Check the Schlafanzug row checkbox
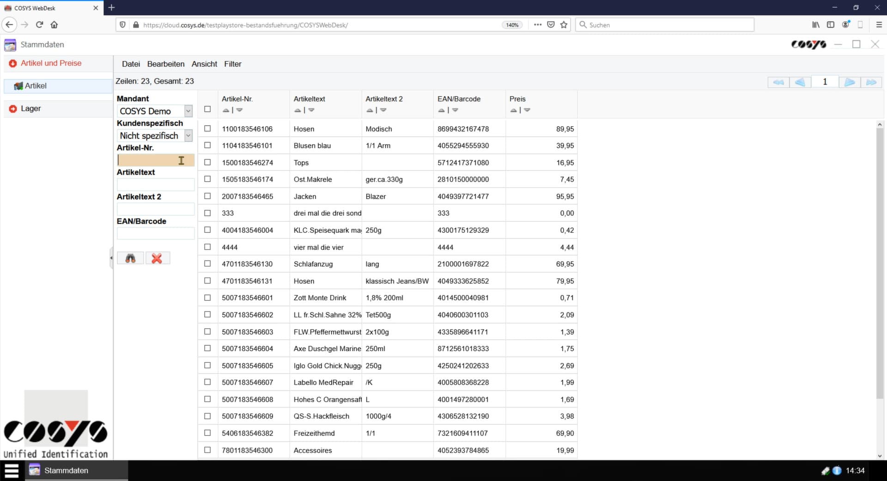The image size is (887, 481). [x=207, y=263]
